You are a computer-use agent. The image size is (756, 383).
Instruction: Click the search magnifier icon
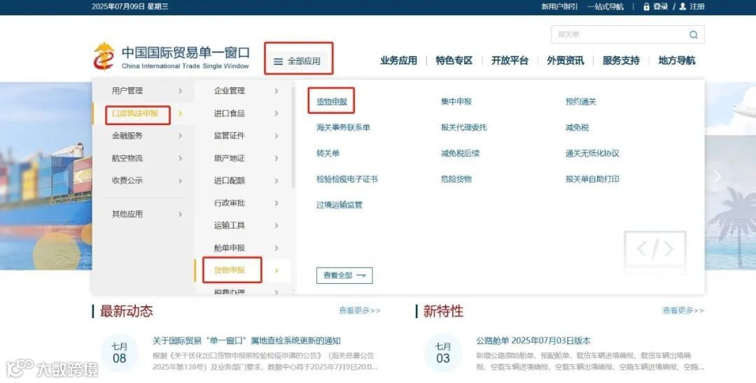click(693, 35)
